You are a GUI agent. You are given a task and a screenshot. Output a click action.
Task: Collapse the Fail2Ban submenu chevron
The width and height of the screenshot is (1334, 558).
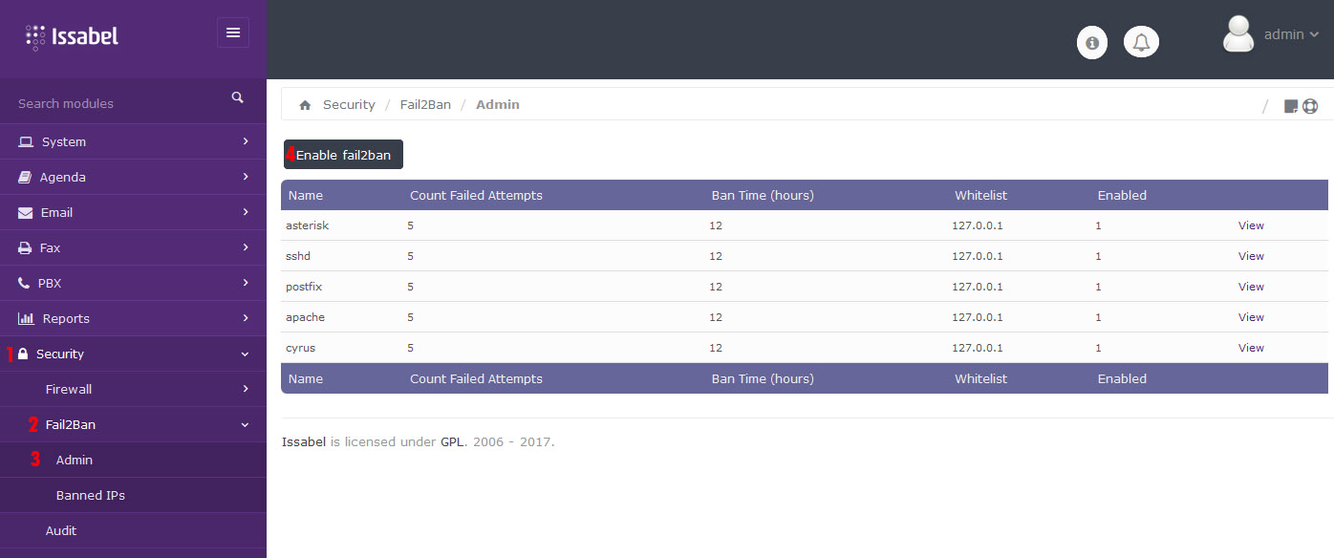(x=246, y=424)
